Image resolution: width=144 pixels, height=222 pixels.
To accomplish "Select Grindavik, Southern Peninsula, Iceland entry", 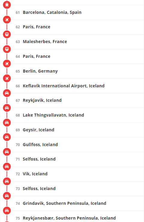I will tap(64, 203).
